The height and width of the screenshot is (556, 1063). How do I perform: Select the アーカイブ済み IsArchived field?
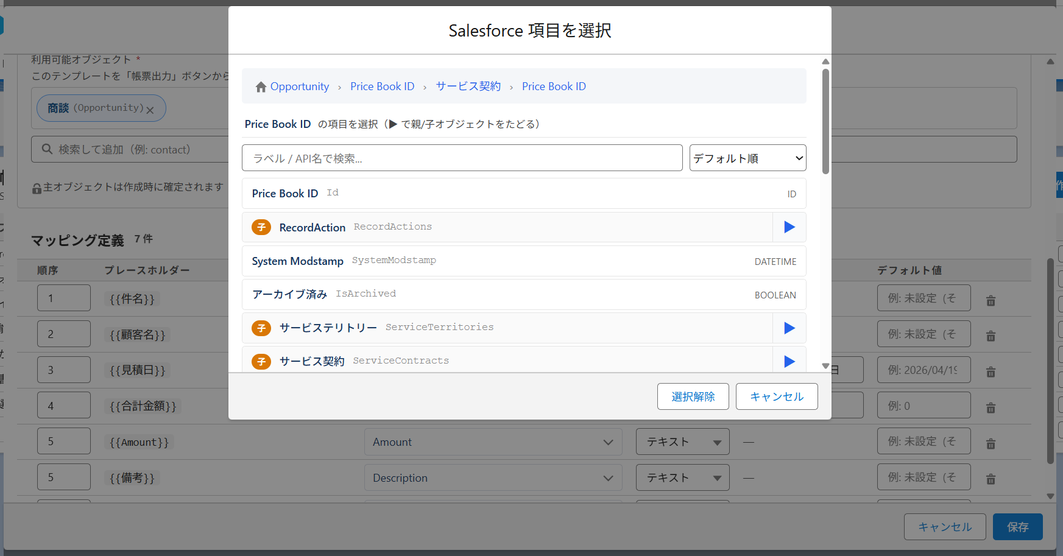click(524, 295)
